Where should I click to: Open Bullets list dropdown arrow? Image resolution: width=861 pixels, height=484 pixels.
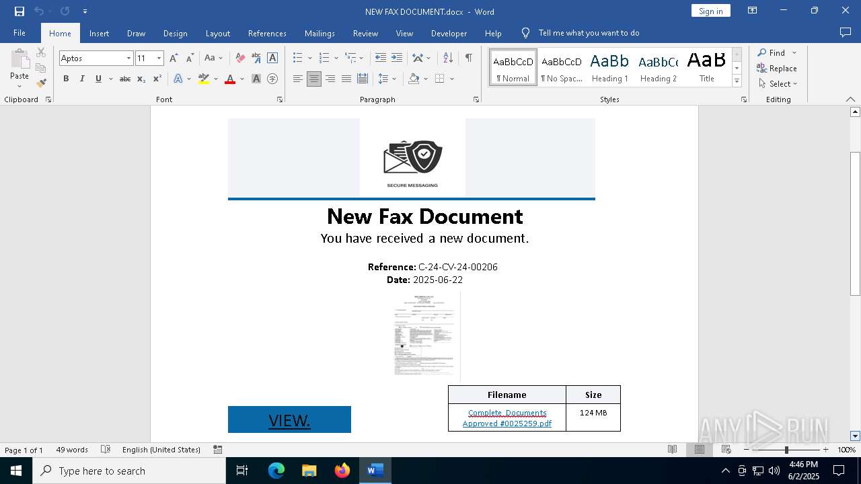pyautogui.click(x=310, y=58)
